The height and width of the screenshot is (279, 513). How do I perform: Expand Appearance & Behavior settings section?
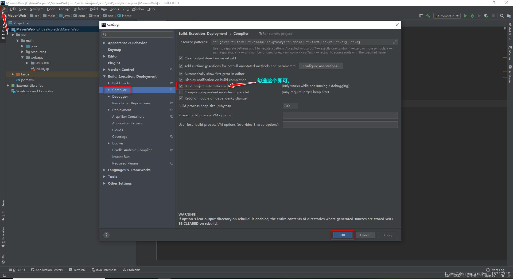(x=104, y=43)
